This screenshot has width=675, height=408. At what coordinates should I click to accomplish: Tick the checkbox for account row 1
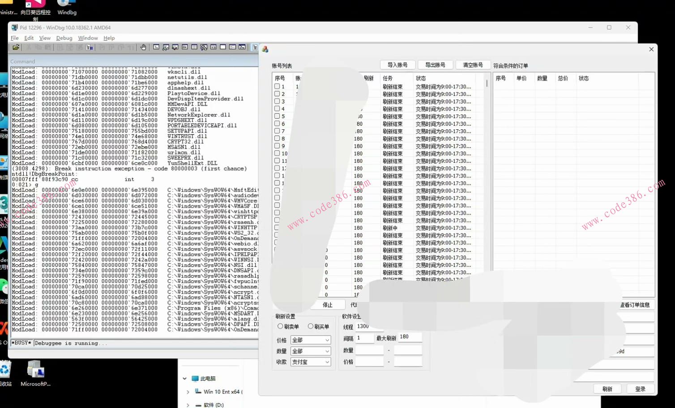pos(277,86)
